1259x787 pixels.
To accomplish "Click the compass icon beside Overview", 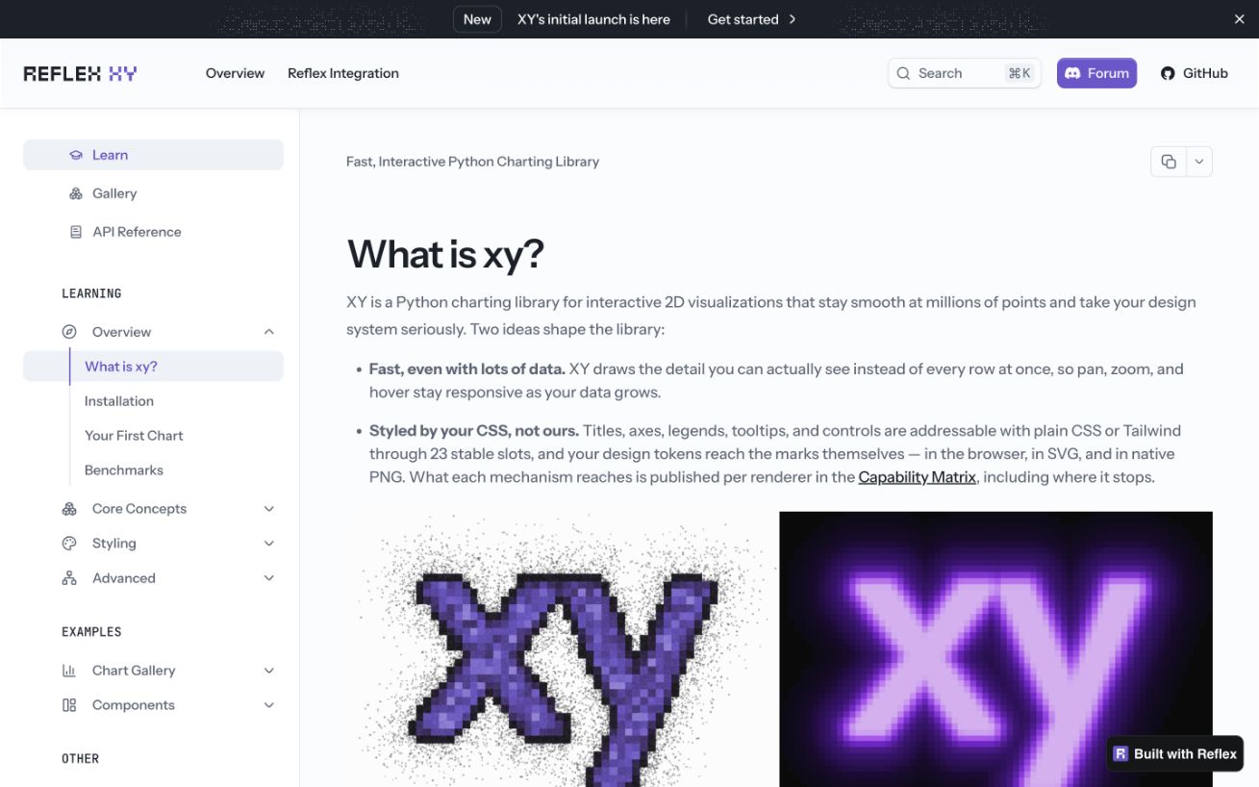I will (69, 332).
